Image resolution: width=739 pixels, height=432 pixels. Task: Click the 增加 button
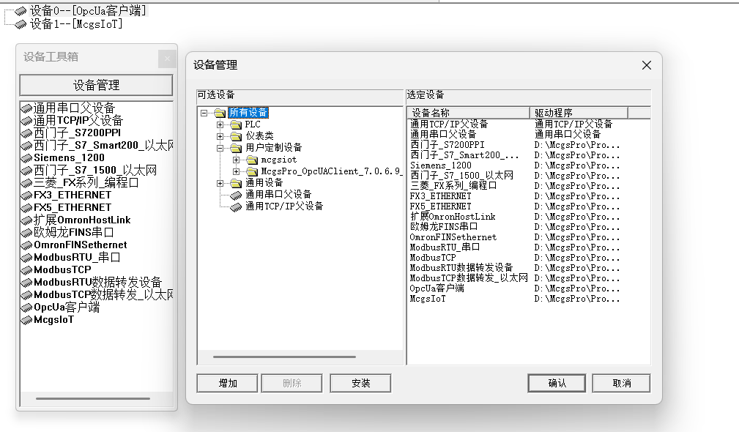pyautogui.click(x=227, y=384)
